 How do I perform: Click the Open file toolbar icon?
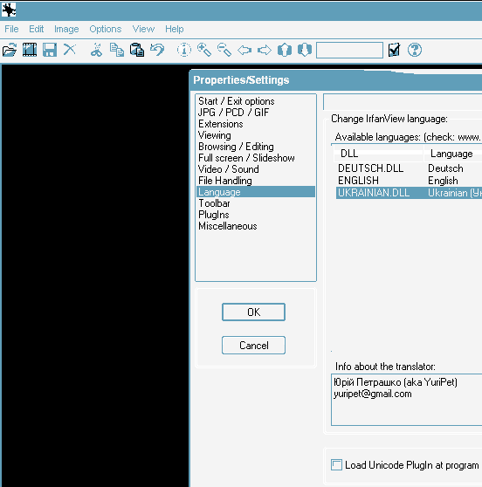coord(10,50)
